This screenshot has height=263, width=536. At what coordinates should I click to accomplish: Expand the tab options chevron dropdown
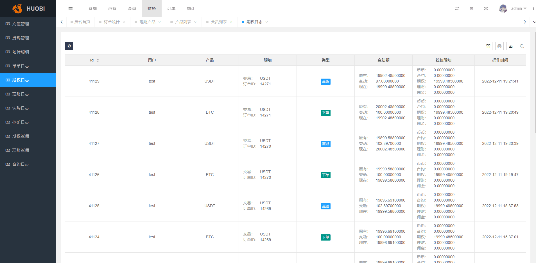[x=534, y=22]
